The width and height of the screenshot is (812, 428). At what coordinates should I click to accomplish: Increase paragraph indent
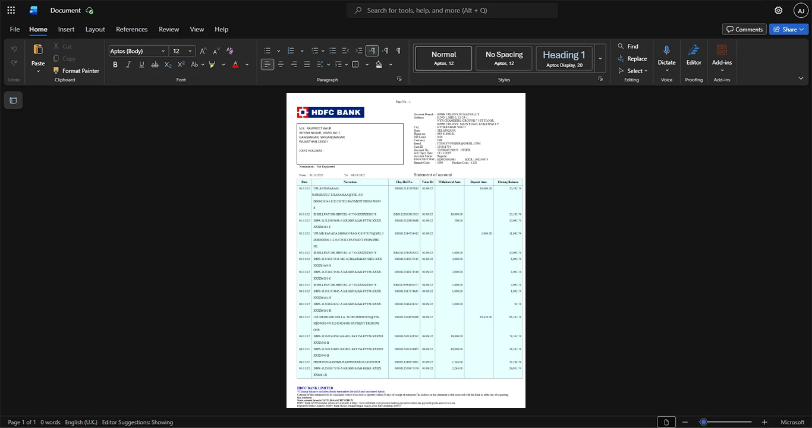[358, 51]
